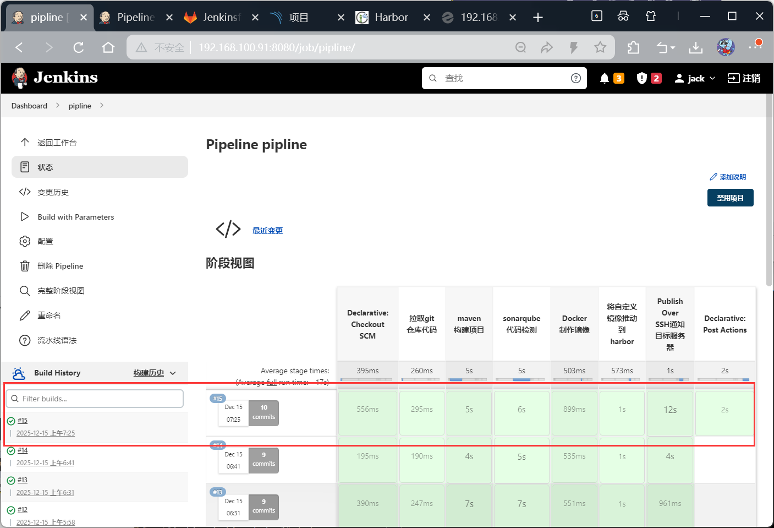Switch to the Pipeline browser tab

pos(135,18)
